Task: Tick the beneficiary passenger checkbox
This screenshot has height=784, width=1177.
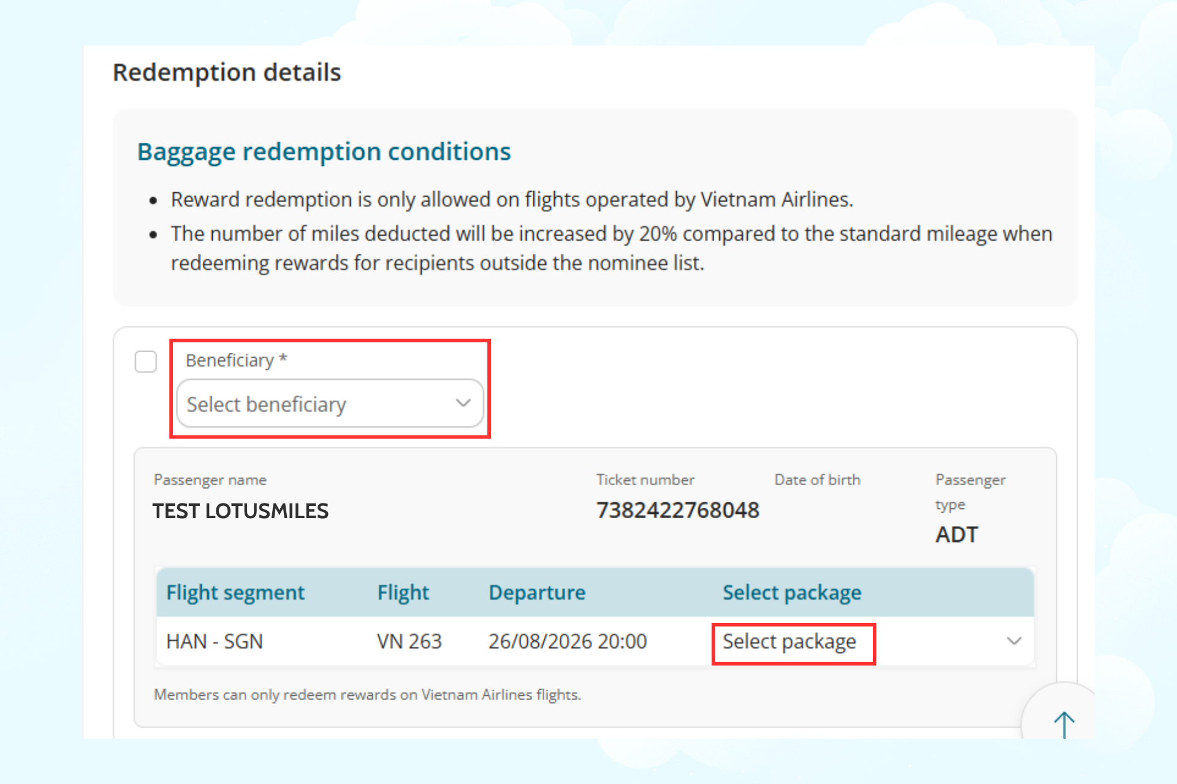Action: [x=146, y=361]
